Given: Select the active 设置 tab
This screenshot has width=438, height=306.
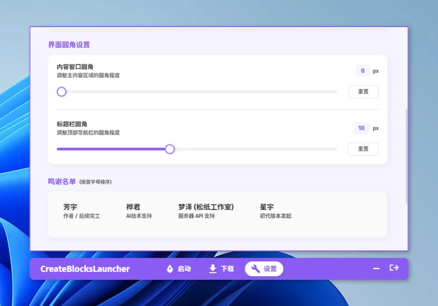Looking at the screenshot, I should click(x=264, y=269).
